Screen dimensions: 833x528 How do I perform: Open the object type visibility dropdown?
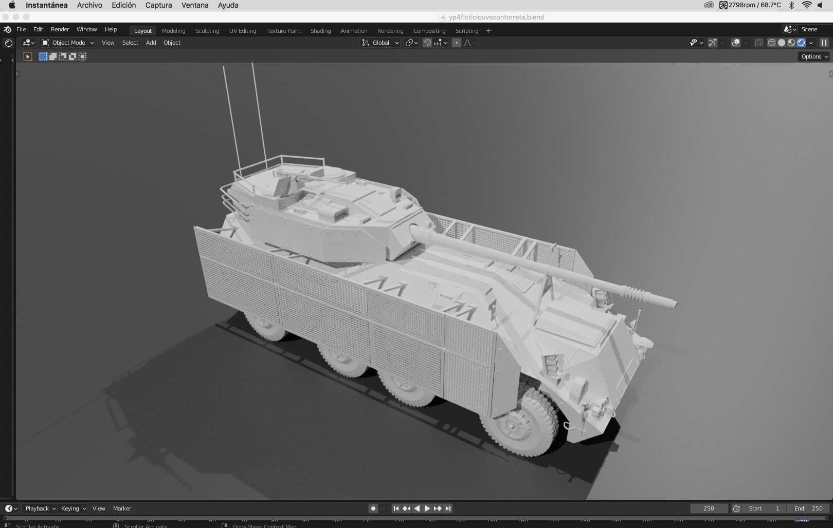tap(696, 43)
